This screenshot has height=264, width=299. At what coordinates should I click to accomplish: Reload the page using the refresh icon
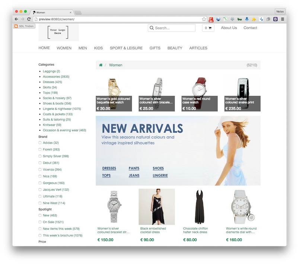click(x=29, y=19)
